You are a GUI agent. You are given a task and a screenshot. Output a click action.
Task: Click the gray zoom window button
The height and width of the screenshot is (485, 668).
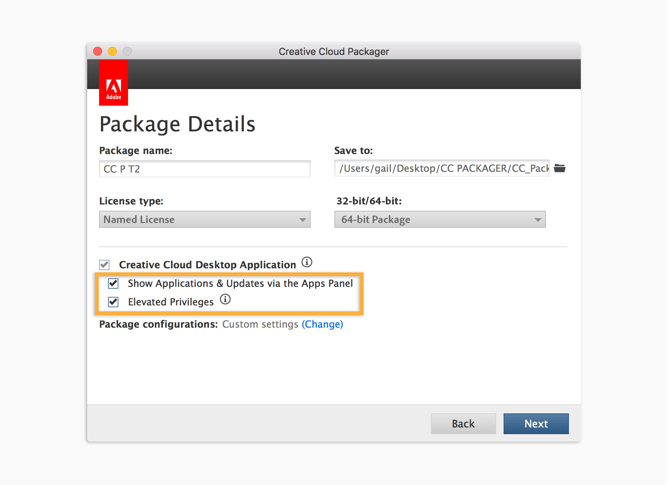point(127,51)
